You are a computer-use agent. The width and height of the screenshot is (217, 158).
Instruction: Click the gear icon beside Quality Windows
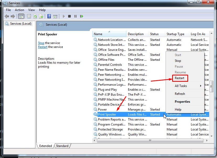coord(95,134)
